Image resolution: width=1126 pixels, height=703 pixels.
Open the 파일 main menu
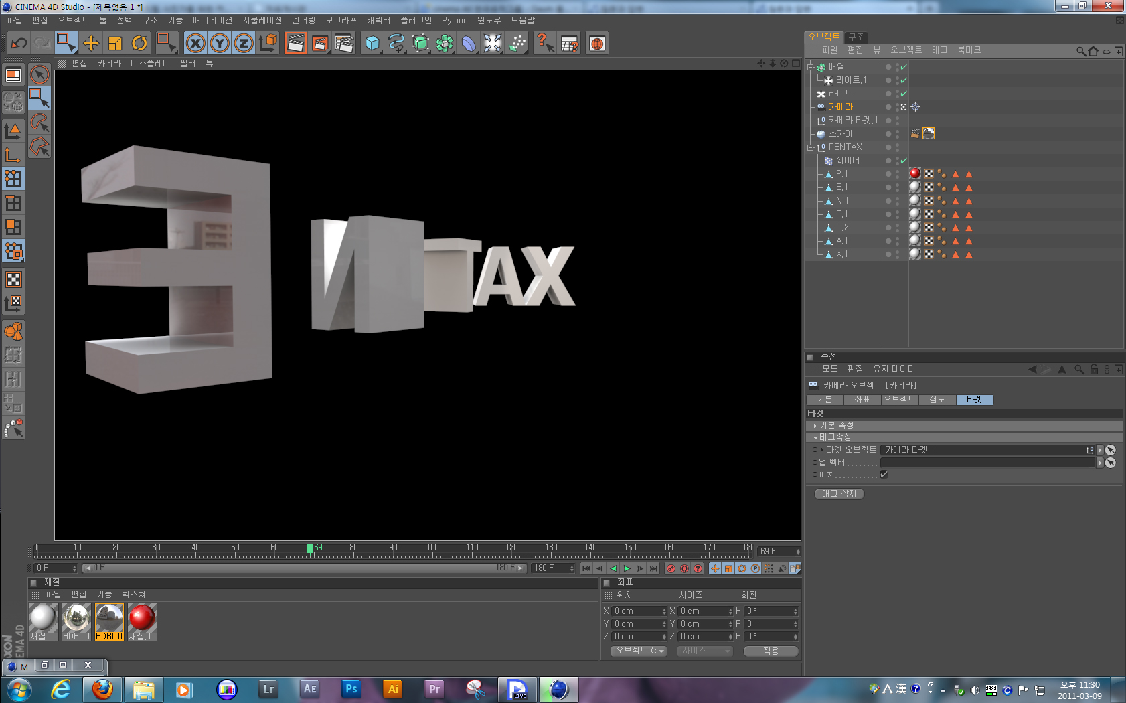point(14,21)
